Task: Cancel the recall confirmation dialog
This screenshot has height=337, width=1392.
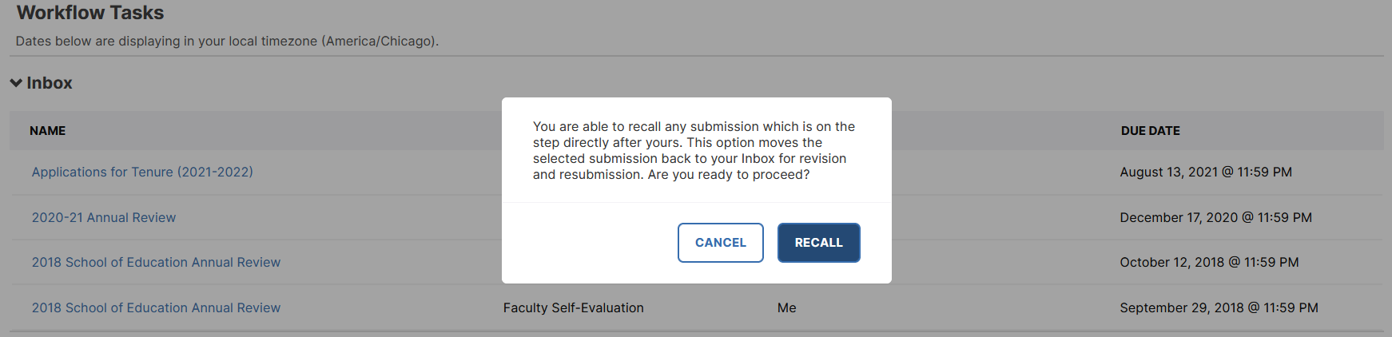Action: (720, 243)
